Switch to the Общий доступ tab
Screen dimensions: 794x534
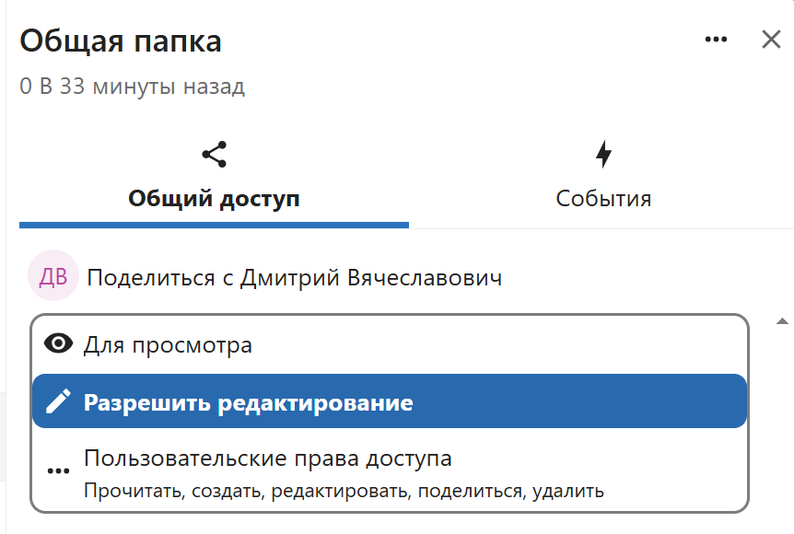click(214, 198)
